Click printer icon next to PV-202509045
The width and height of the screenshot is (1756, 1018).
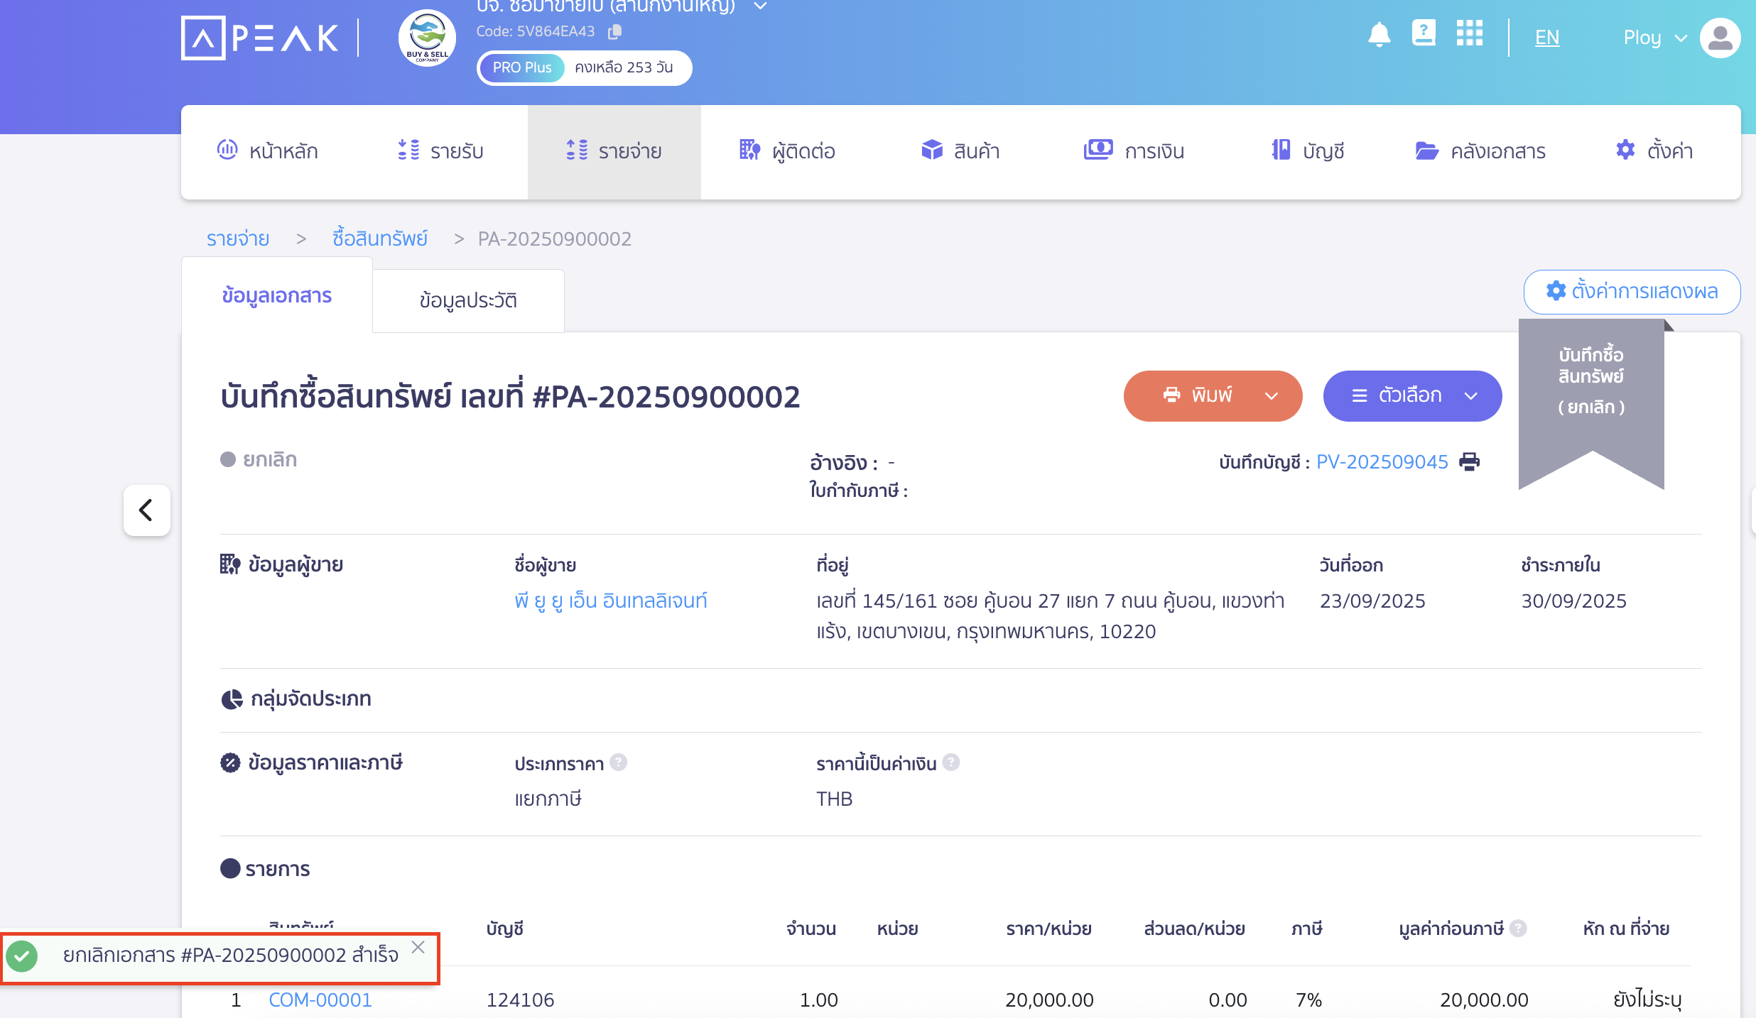tap(1470, 462)
